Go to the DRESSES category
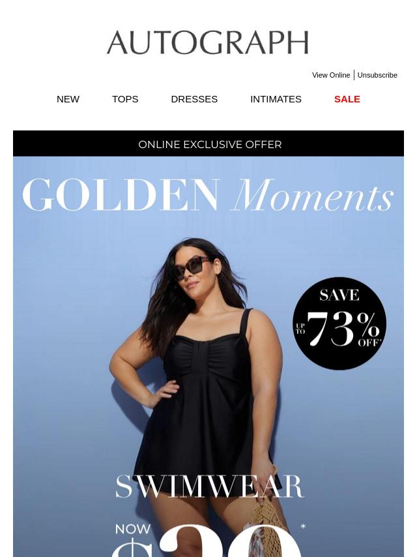Image resolution: width=417 pixels, height=557 pixels. (x=194, y=99)
